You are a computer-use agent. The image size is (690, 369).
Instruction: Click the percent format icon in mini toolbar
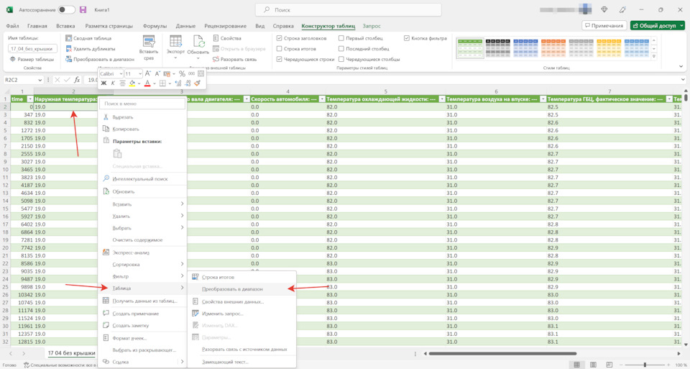click(x=182, y=74)
